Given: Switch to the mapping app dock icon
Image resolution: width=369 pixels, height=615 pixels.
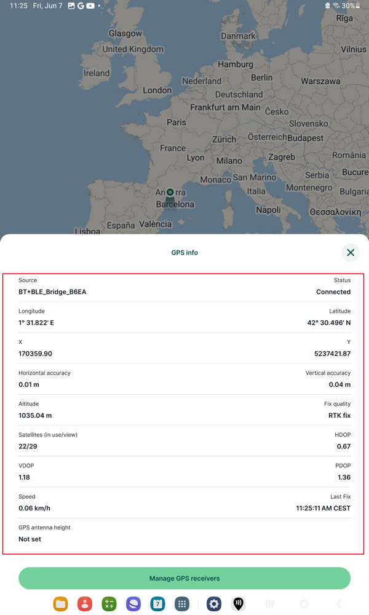Looking at the screenshot, I should click(238, 604).
